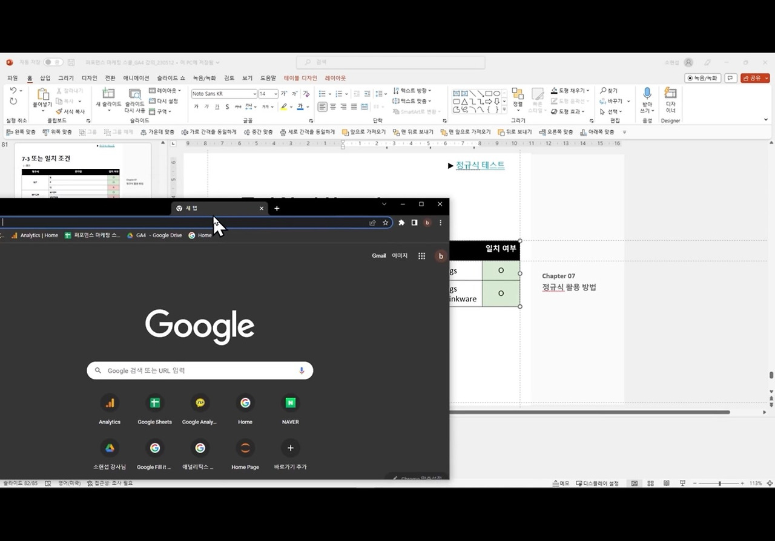This screenshot has height=541, width=775.
Task: Open the Google apps grid in Chrome
Action: [x=422, y=256]
